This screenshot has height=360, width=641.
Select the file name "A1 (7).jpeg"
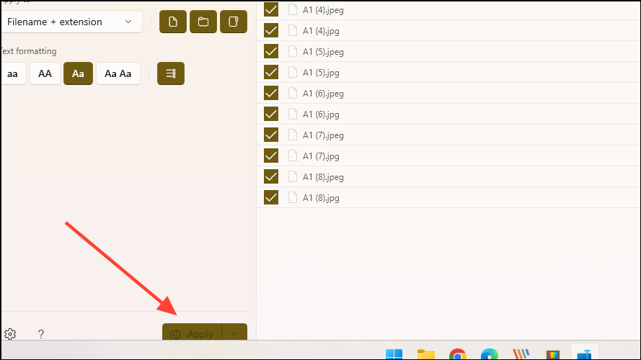click(x=323, y=135)
